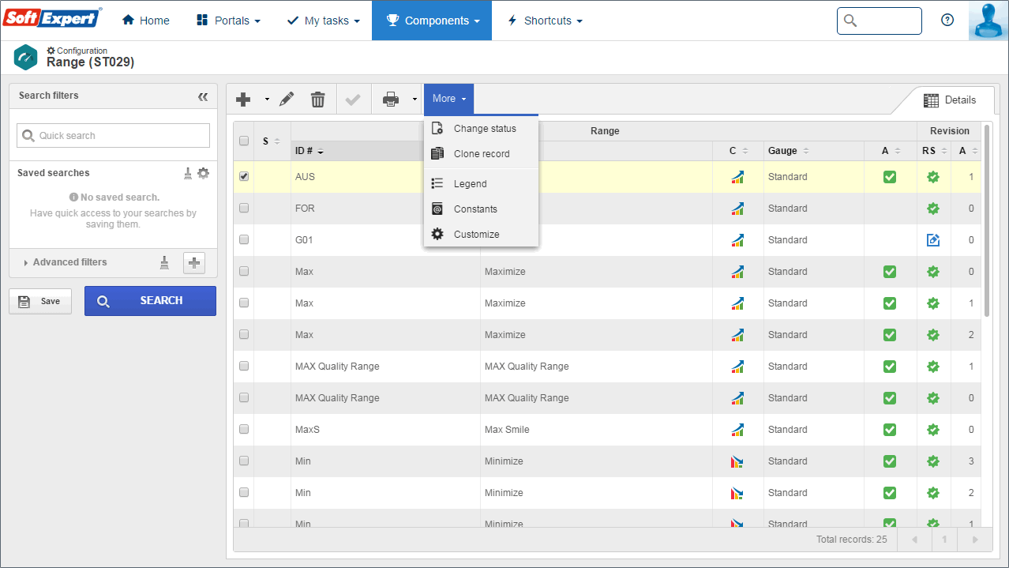1009x568 pixels.
Task: Click the revision edit icon in G01 row
Action: click(933, 240)
